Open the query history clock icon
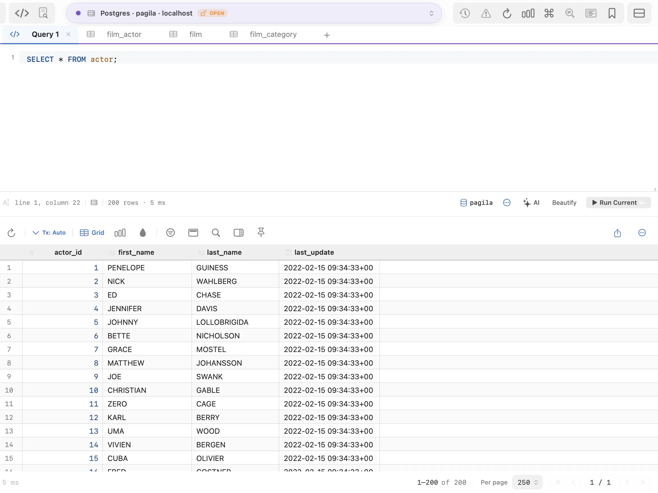 465,13
